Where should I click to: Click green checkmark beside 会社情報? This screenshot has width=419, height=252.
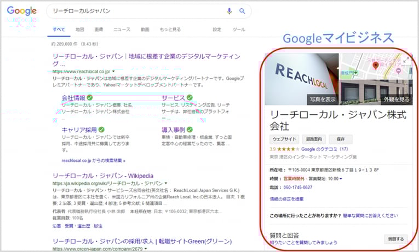tap(90, 98)
